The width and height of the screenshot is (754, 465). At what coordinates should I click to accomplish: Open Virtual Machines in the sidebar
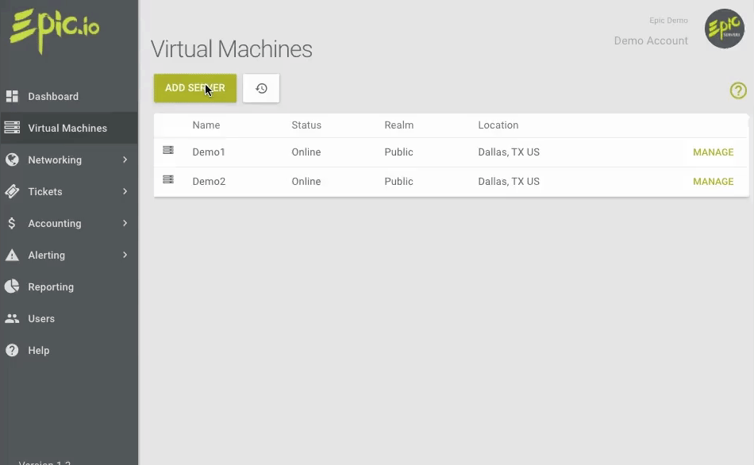point(69,127)
